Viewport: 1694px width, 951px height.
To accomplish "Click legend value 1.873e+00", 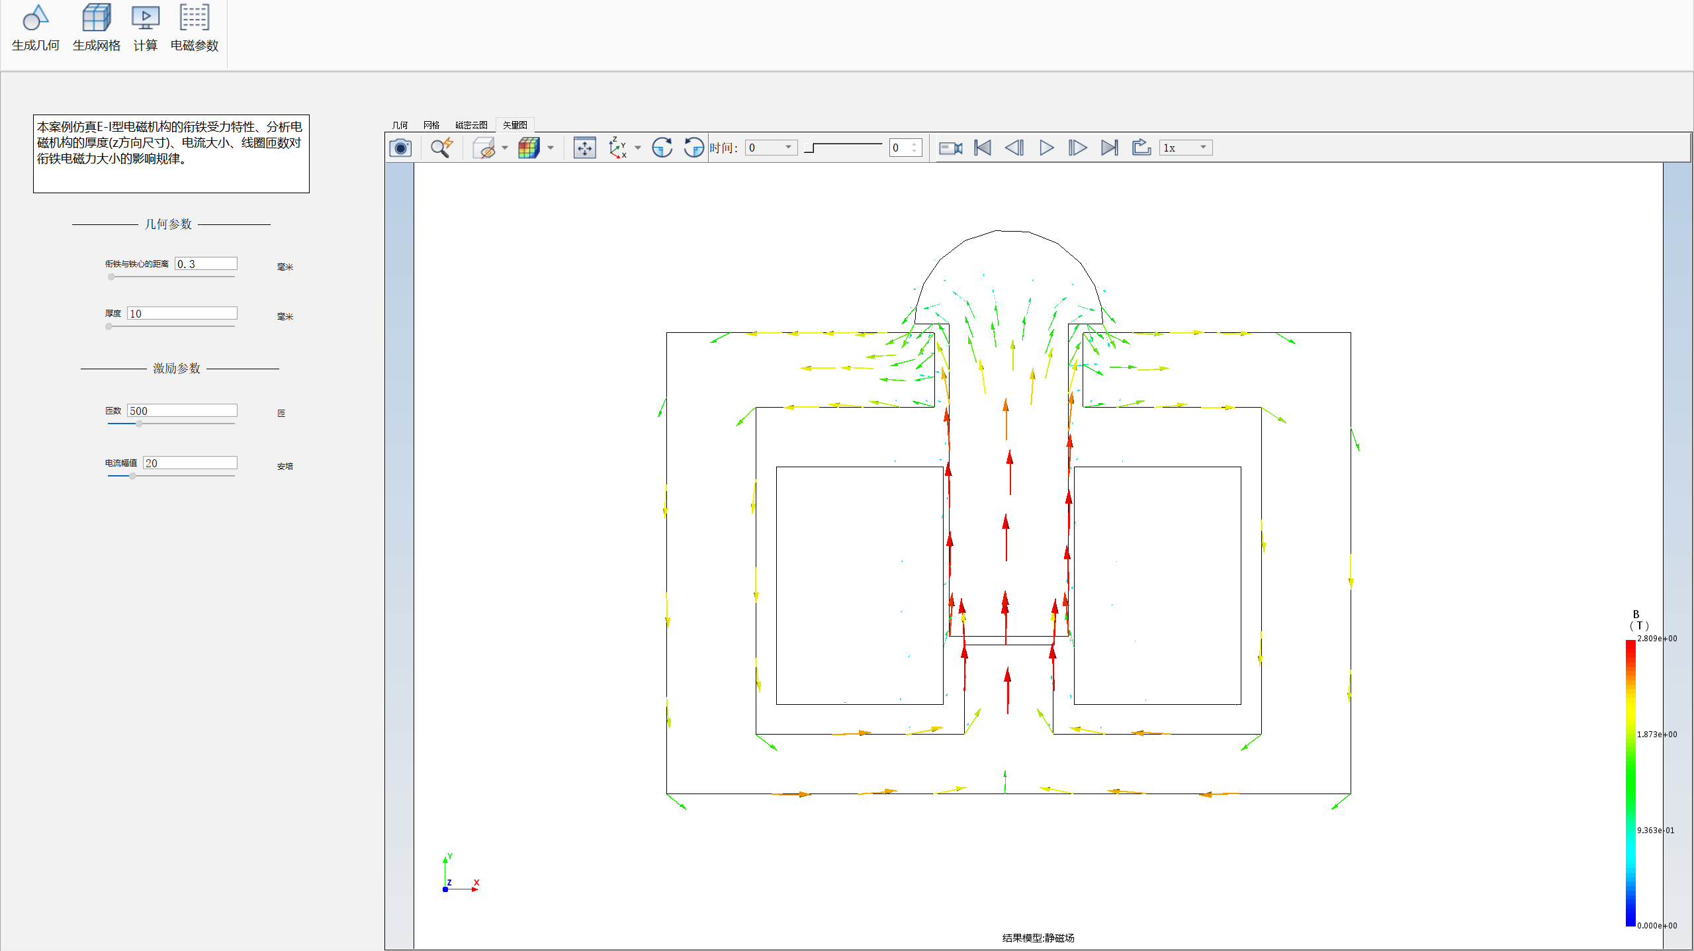I will pos(1657,734).
